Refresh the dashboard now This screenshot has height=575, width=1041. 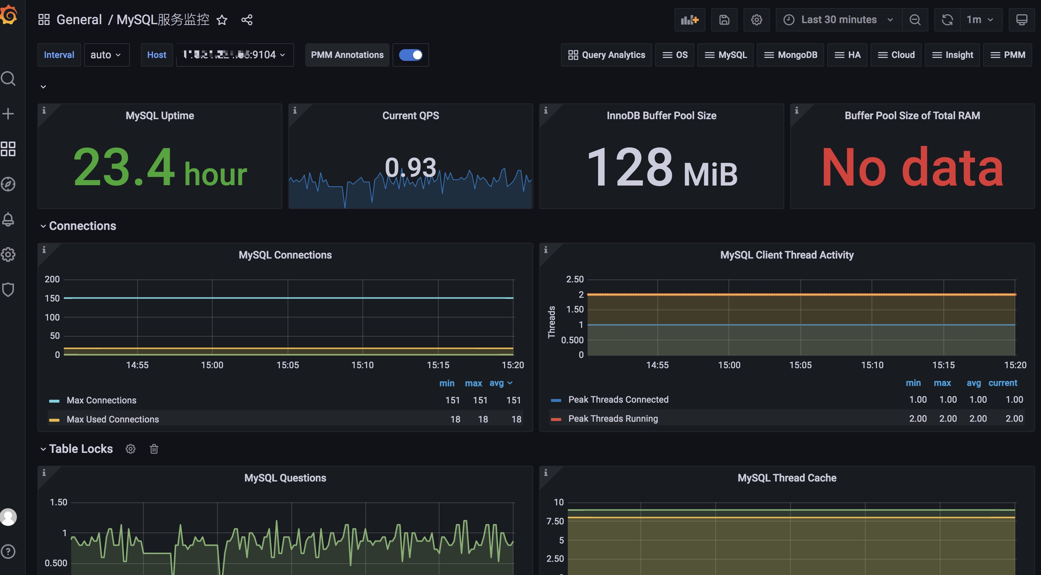tap(947, 20)
